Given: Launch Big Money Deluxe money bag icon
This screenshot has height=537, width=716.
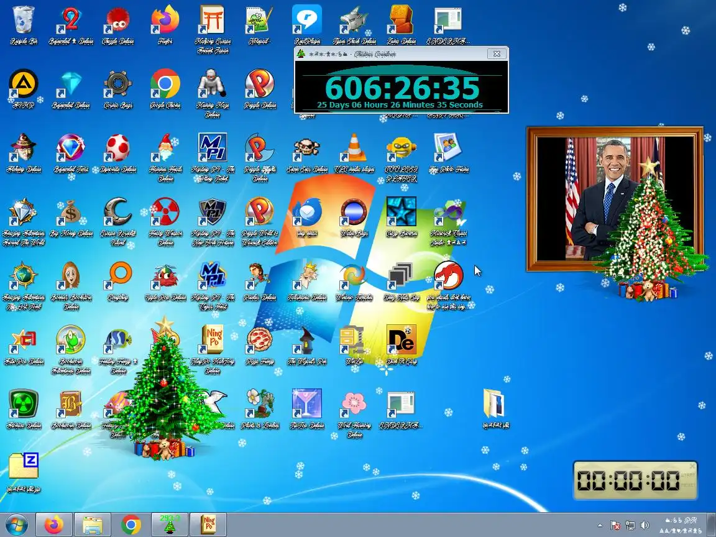Looking at the screenshot, I should 71,217.
